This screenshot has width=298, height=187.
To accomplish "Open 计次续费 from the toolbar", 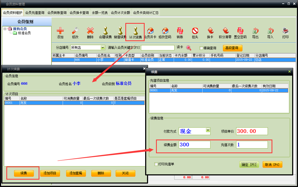I will pyautogui.click(x=135, y=32).
